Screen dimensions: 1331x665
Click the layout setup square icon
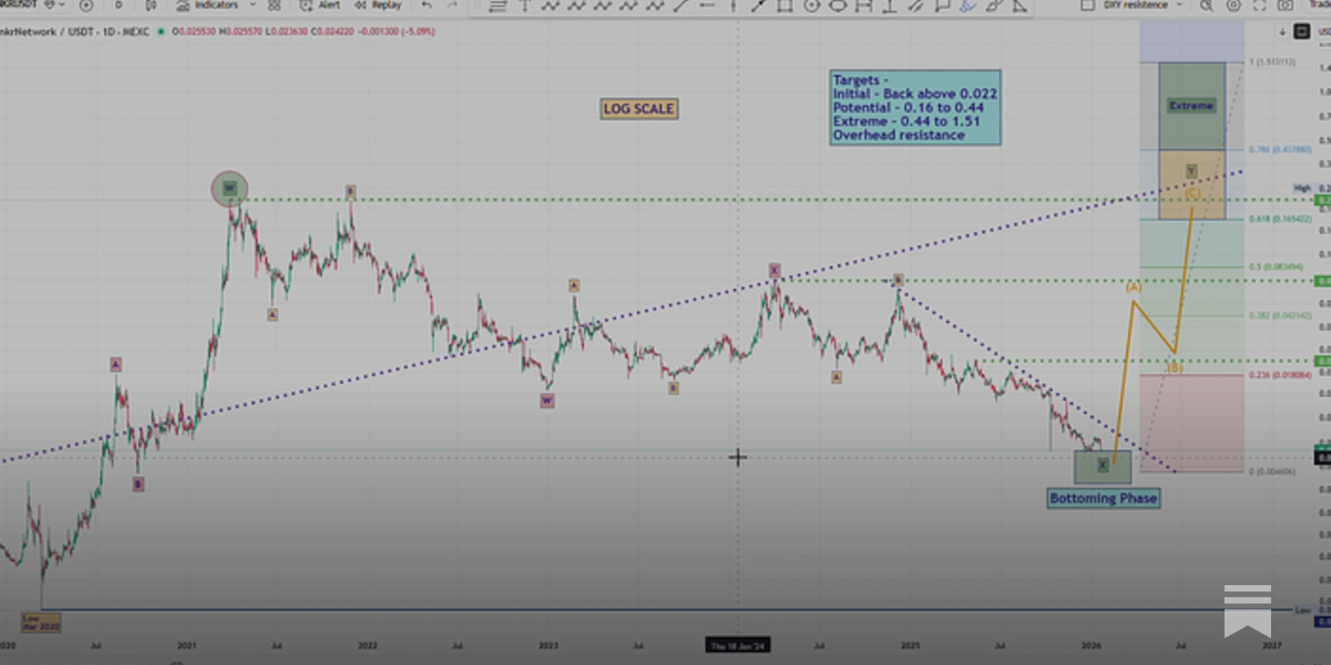(x=1087, y=5)
